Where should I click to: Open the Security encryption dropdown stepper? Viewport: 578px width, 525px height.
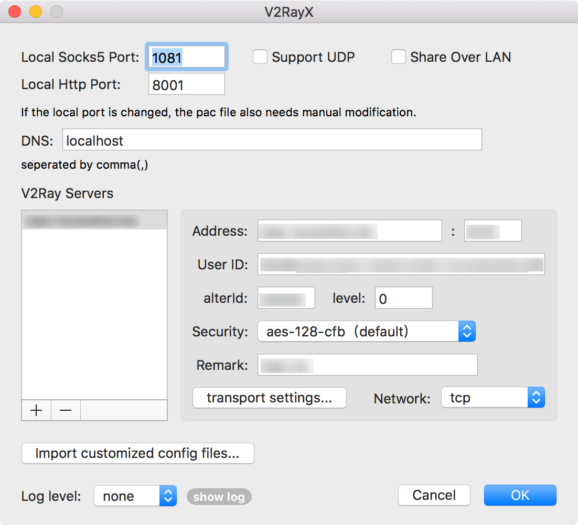[467, 331]
